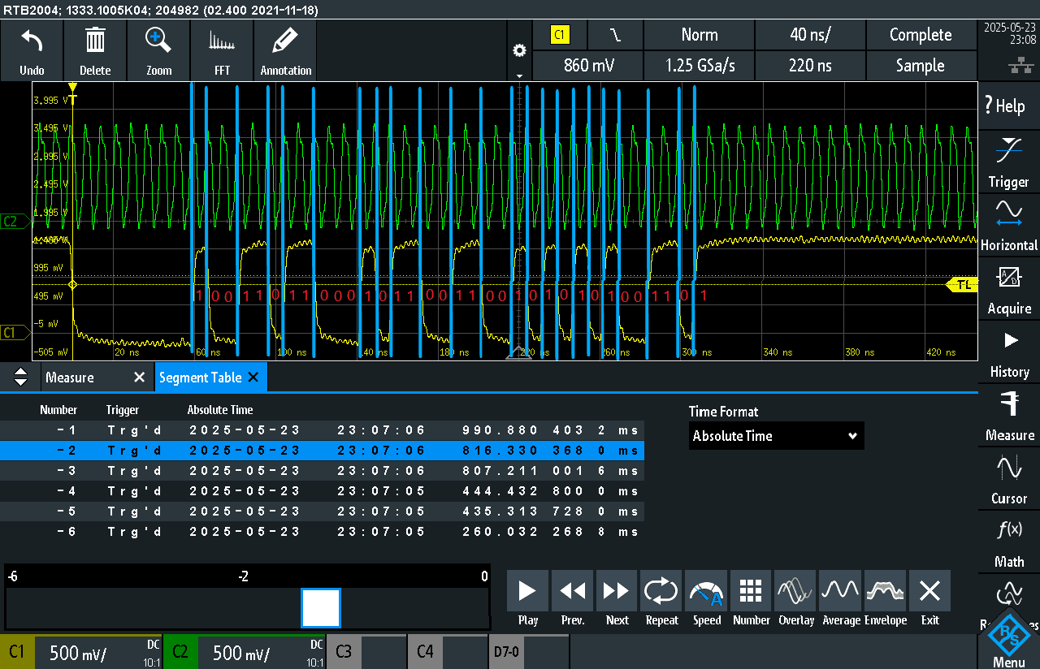This screenshot has height=669, width=1040.
Task: Click the segment slider white handle
Action: pos(320,608)
